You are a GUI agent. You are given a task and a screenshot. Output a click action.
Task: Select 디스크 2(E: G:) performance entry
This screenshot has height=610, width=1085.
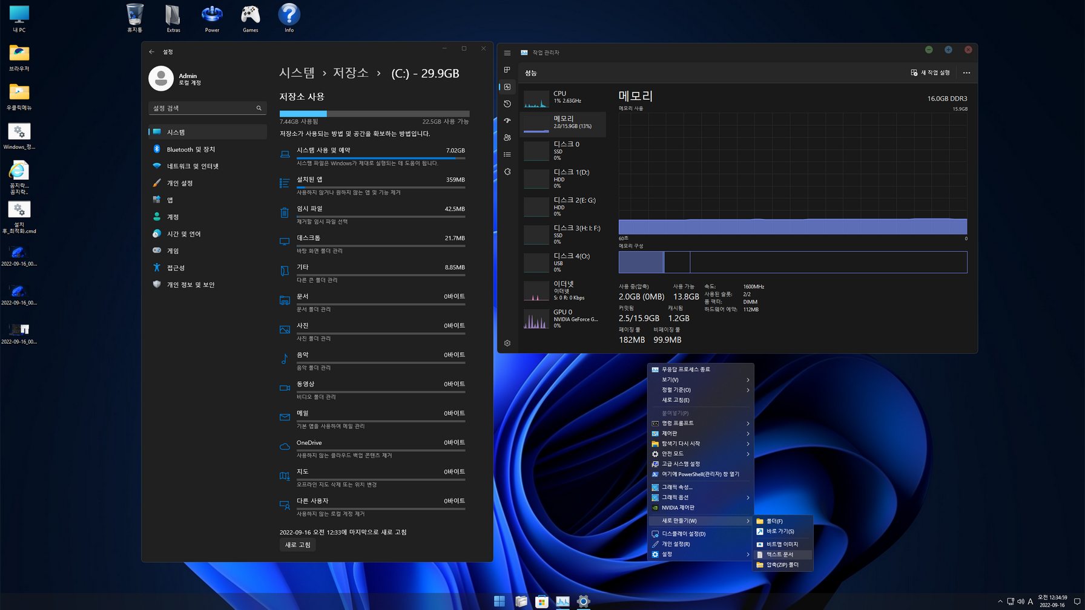click(x=563, y=207)
